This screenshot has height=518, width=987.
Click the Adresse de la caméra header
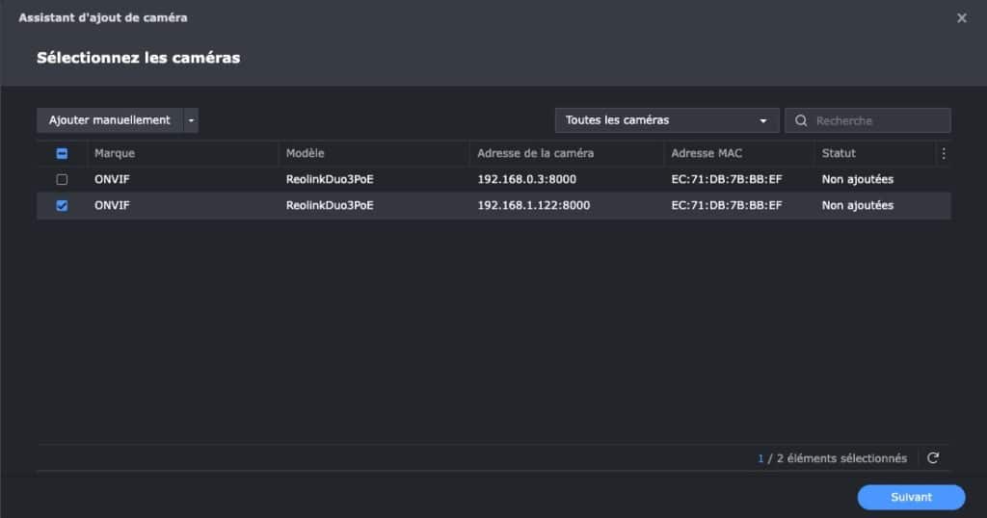[535, 153]
